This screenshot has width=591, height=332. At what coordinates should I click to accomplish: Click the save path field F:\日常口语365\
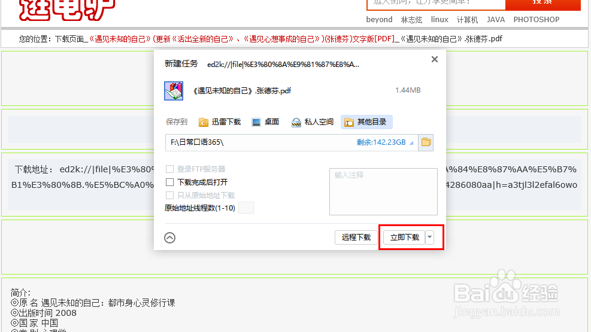[x=292, y=142]
